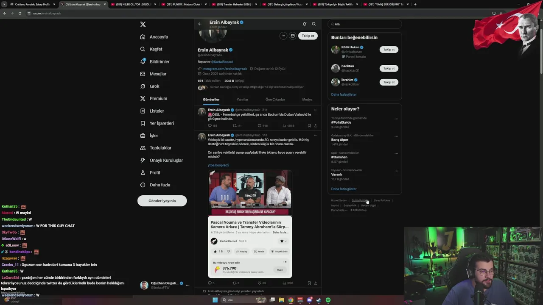
Task: Click Daha fazla göster under suggestions
Action: click(x=344, y=94)
